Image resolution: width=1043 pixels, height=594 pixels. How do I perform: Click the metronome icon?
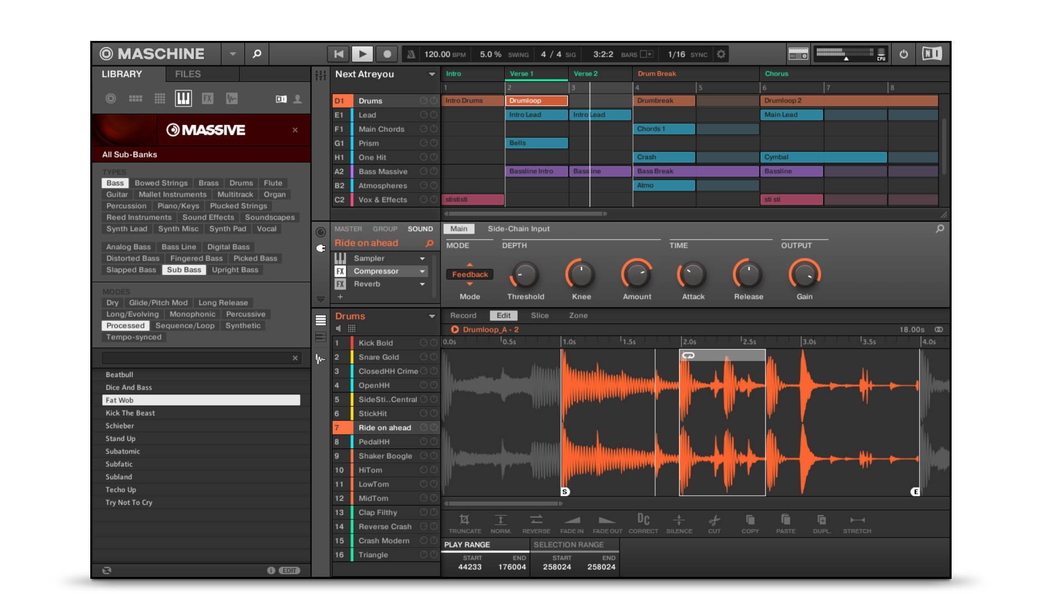coord(411,54)
